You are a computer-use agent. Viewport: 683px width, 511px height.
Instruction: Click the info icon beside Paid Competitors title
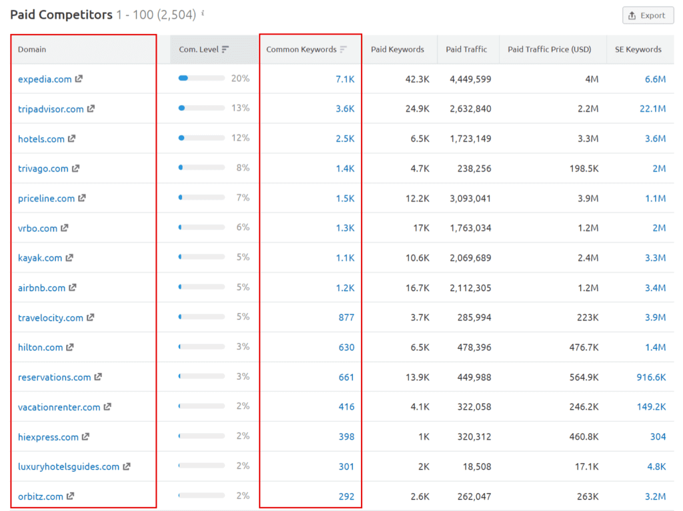(x=203, y=13)
